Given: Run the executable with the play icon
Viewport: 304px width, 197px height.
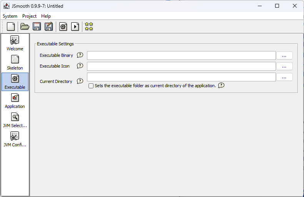Looking at the screenshot, I should [x=75, y=26].
